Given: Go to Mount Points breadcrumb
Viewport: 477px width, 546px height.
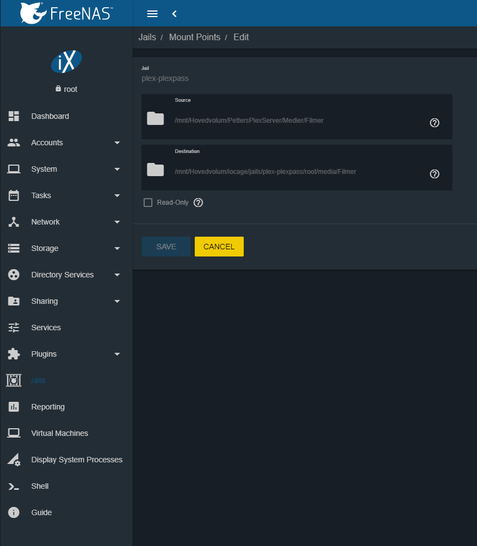Looking at the screenshot, I should click(195, 37).
